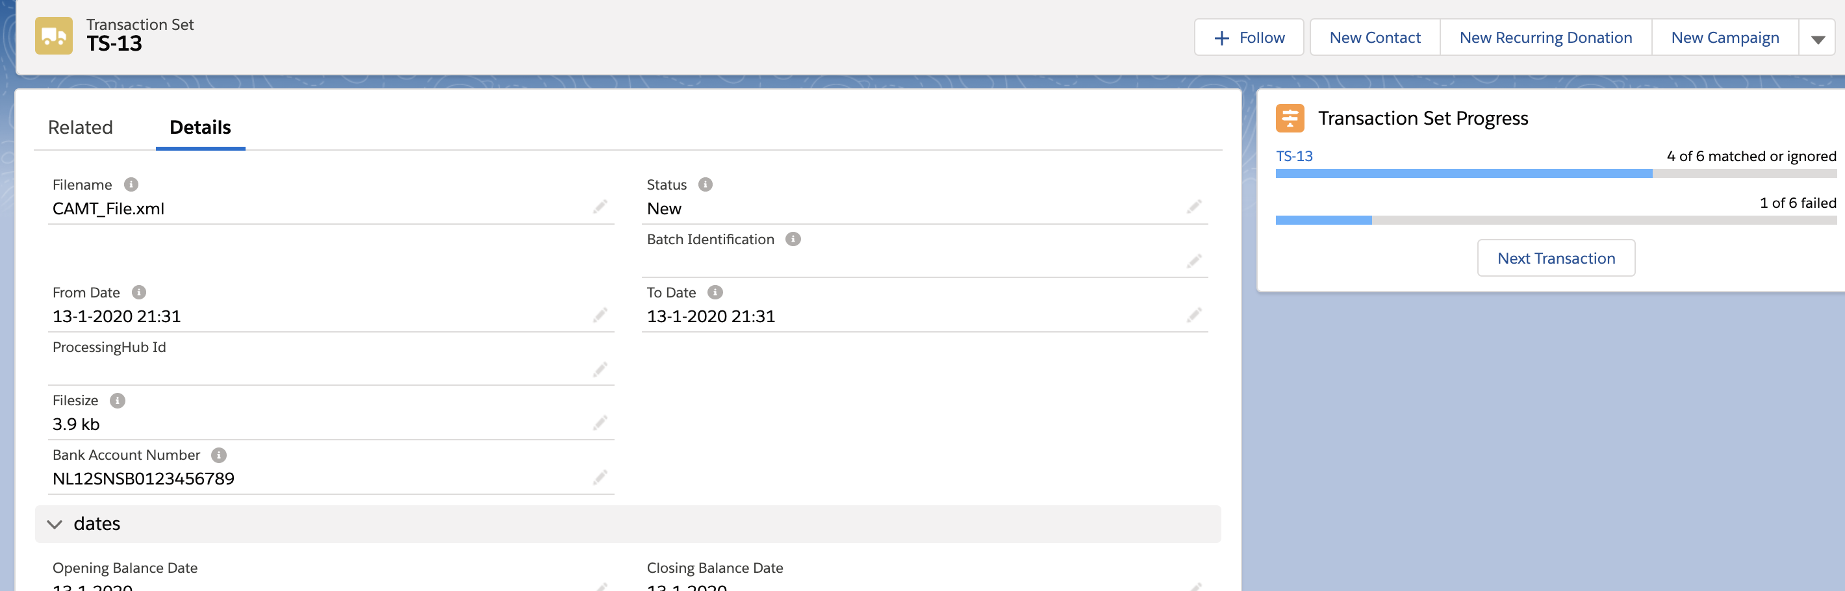The width and height of the screenshot is (1845, 591).
Task: Open the Filename field help tooltip icon
Action: [x=131, y=184]
